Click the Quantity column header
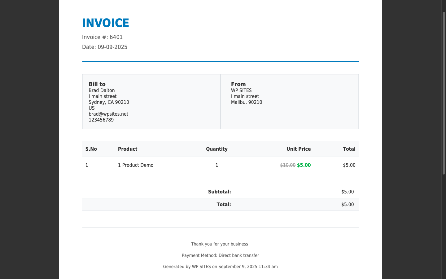Viewport: 446px width, 279px height. pos(217,149)
